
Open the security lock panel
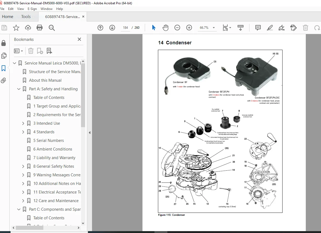point(3,43)
